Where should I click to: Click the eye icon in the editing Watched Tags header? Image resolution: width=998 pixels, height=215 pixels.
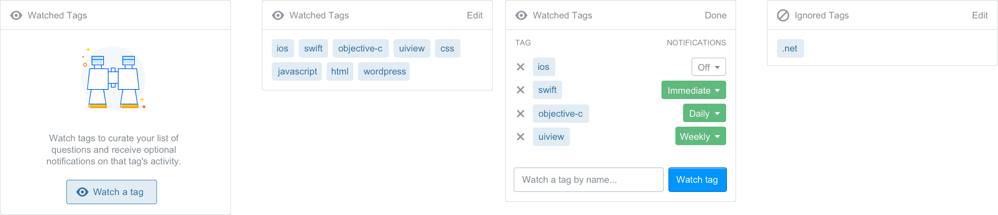coord(521,15)
